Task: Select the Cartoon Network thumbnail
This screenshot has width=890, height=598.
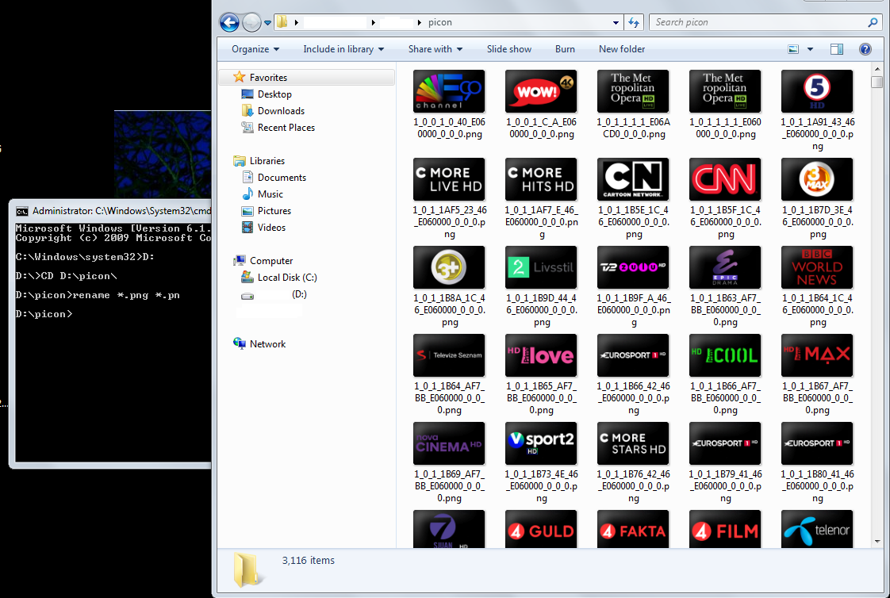Action: (x=633, y=179)
